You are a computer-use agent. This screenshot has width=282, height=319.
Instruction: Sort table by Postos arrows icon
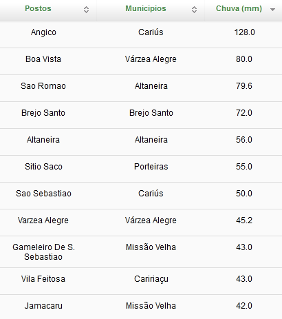[x=86, y=10]
